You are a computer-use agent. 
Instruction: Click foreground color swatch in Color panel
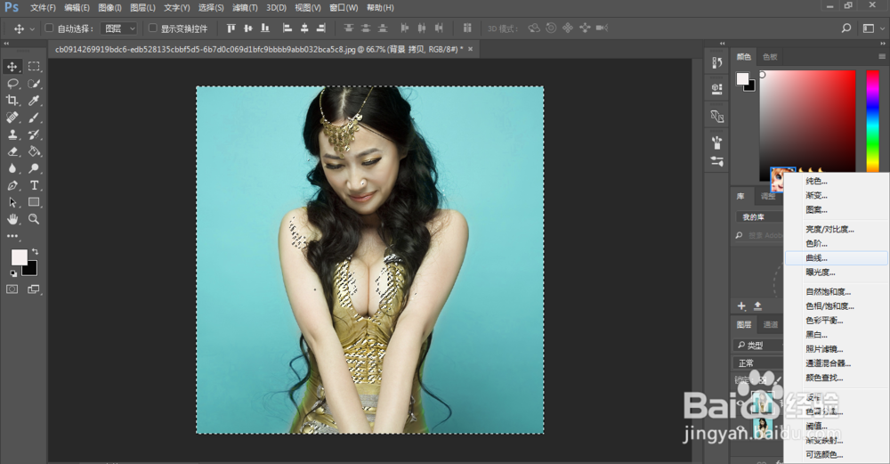[742, 79]
